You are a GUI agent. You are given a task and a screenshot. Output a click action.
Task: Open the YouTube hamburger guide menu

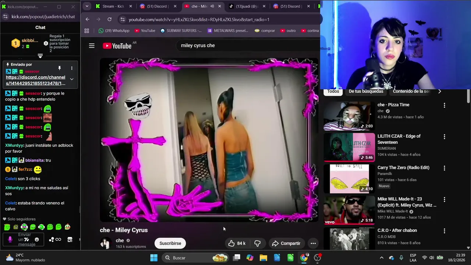(92, 46)
